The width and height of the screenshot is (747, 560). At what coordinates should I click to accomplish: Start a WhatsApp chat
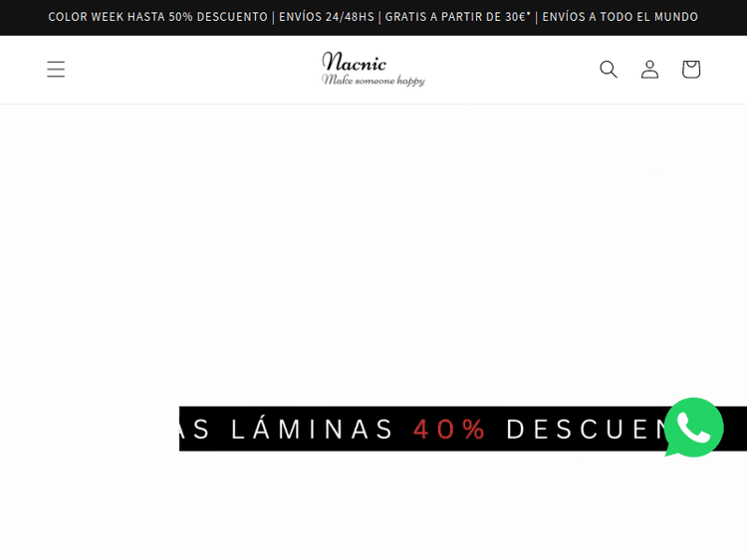[x=693, y=428]
